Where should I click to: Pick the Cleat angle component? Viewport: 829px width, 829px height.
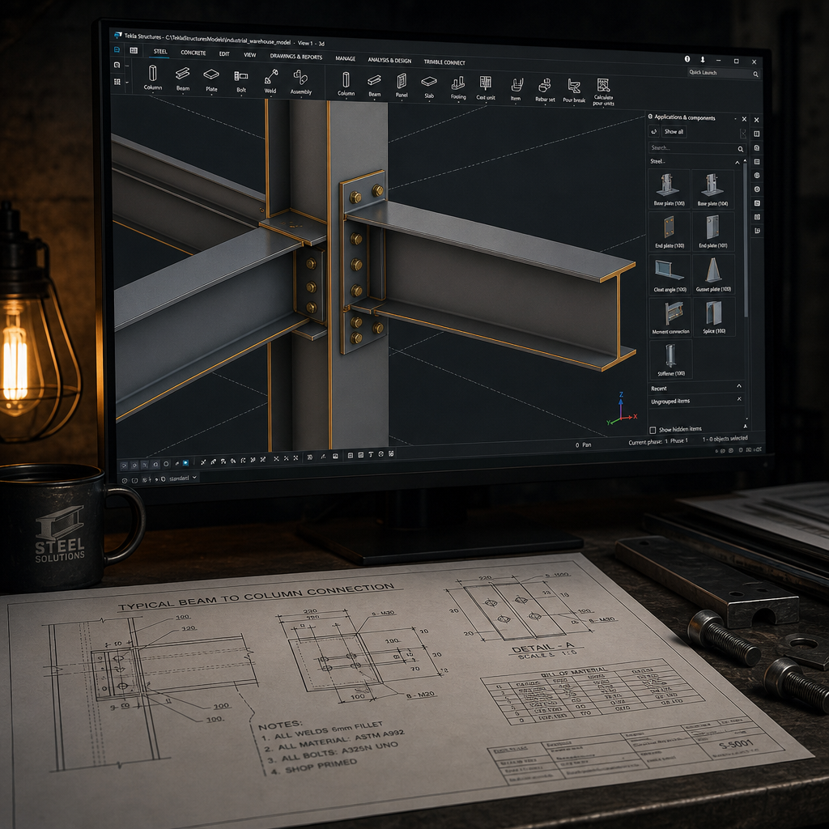(x=670, y=274)
